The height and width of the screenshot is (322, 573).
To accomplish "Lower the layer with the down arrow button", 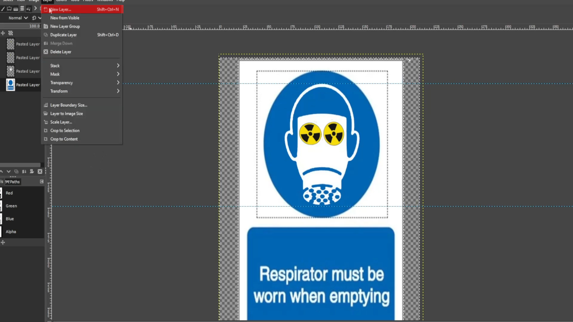I will pyautogui.click(x=8, y=171).
